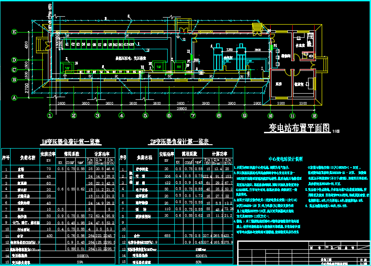Click the 4200 vertical dimension text

tap(26, 45)
